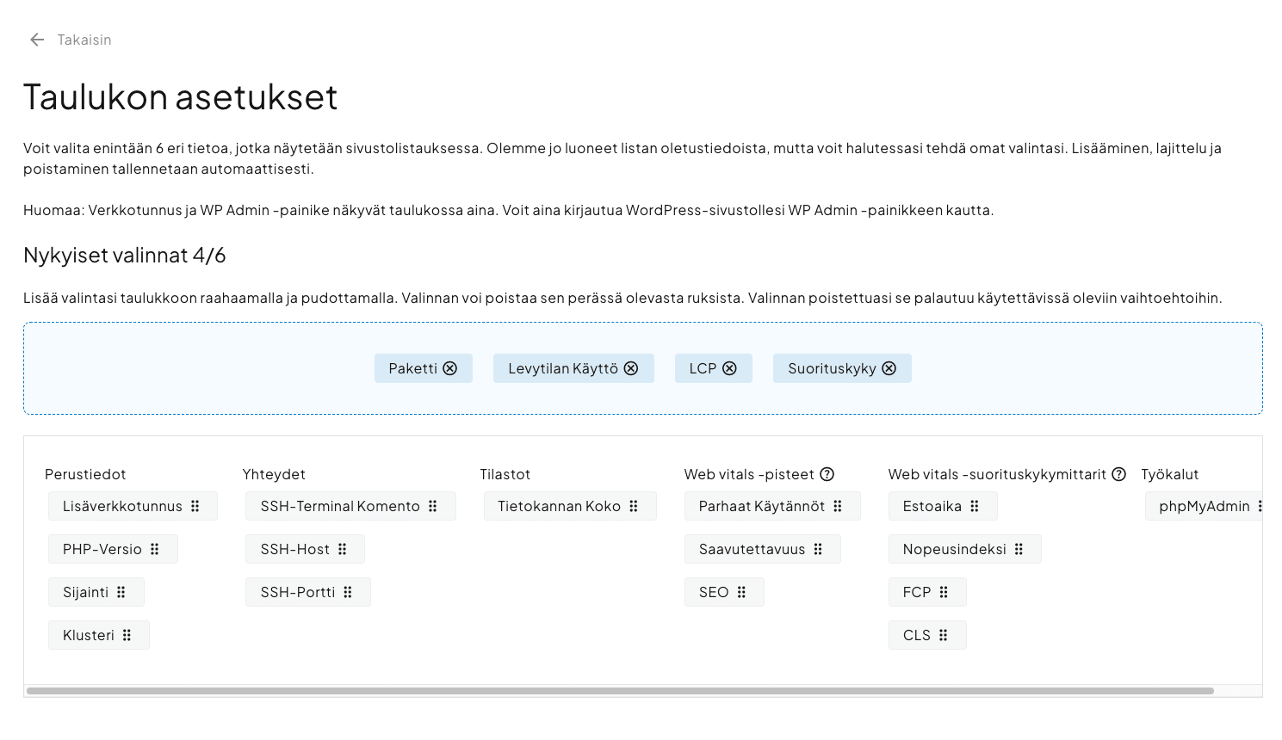This screenshot has height=740, width=1282.
Task: Open Web vitals -pisteet help icon
Action: coord(827,474)
